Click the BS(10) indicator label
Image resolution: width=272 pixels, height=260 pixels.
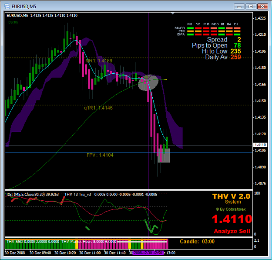click(x=13, y=22)
